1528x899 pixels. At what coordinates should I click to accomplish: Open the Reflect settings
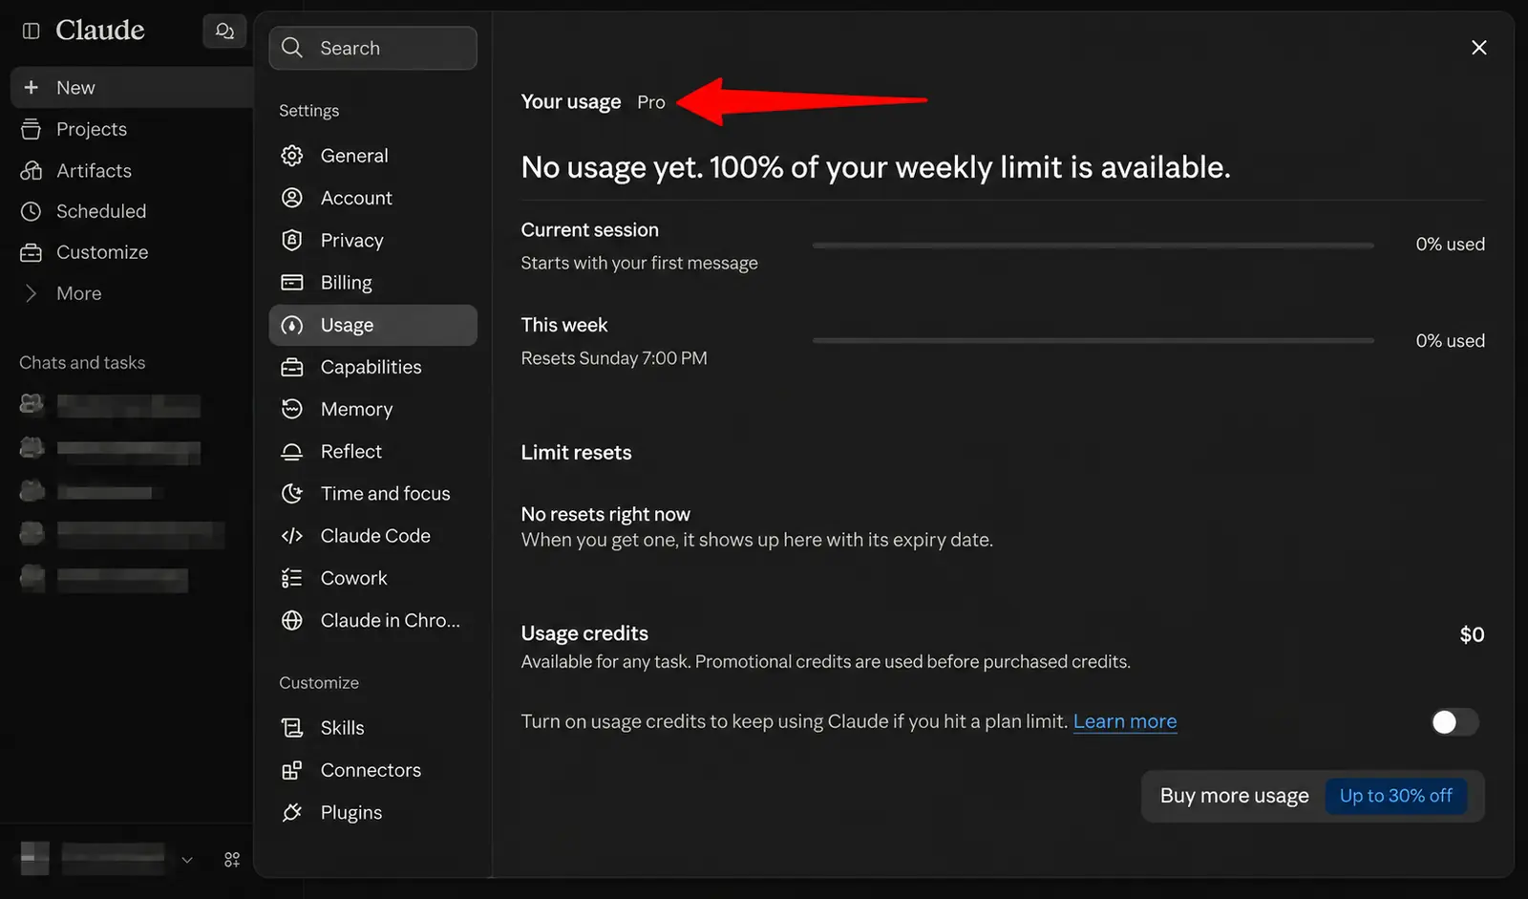[372, 451]
